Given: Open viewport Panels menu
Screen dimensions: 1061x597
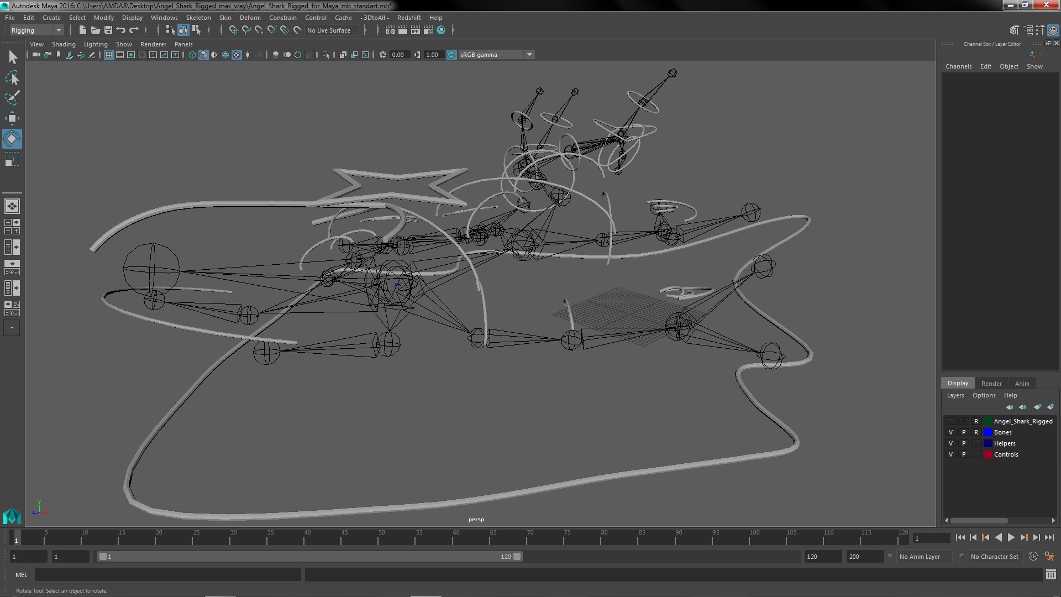Looking at the screenshot, I should point(183,44).
